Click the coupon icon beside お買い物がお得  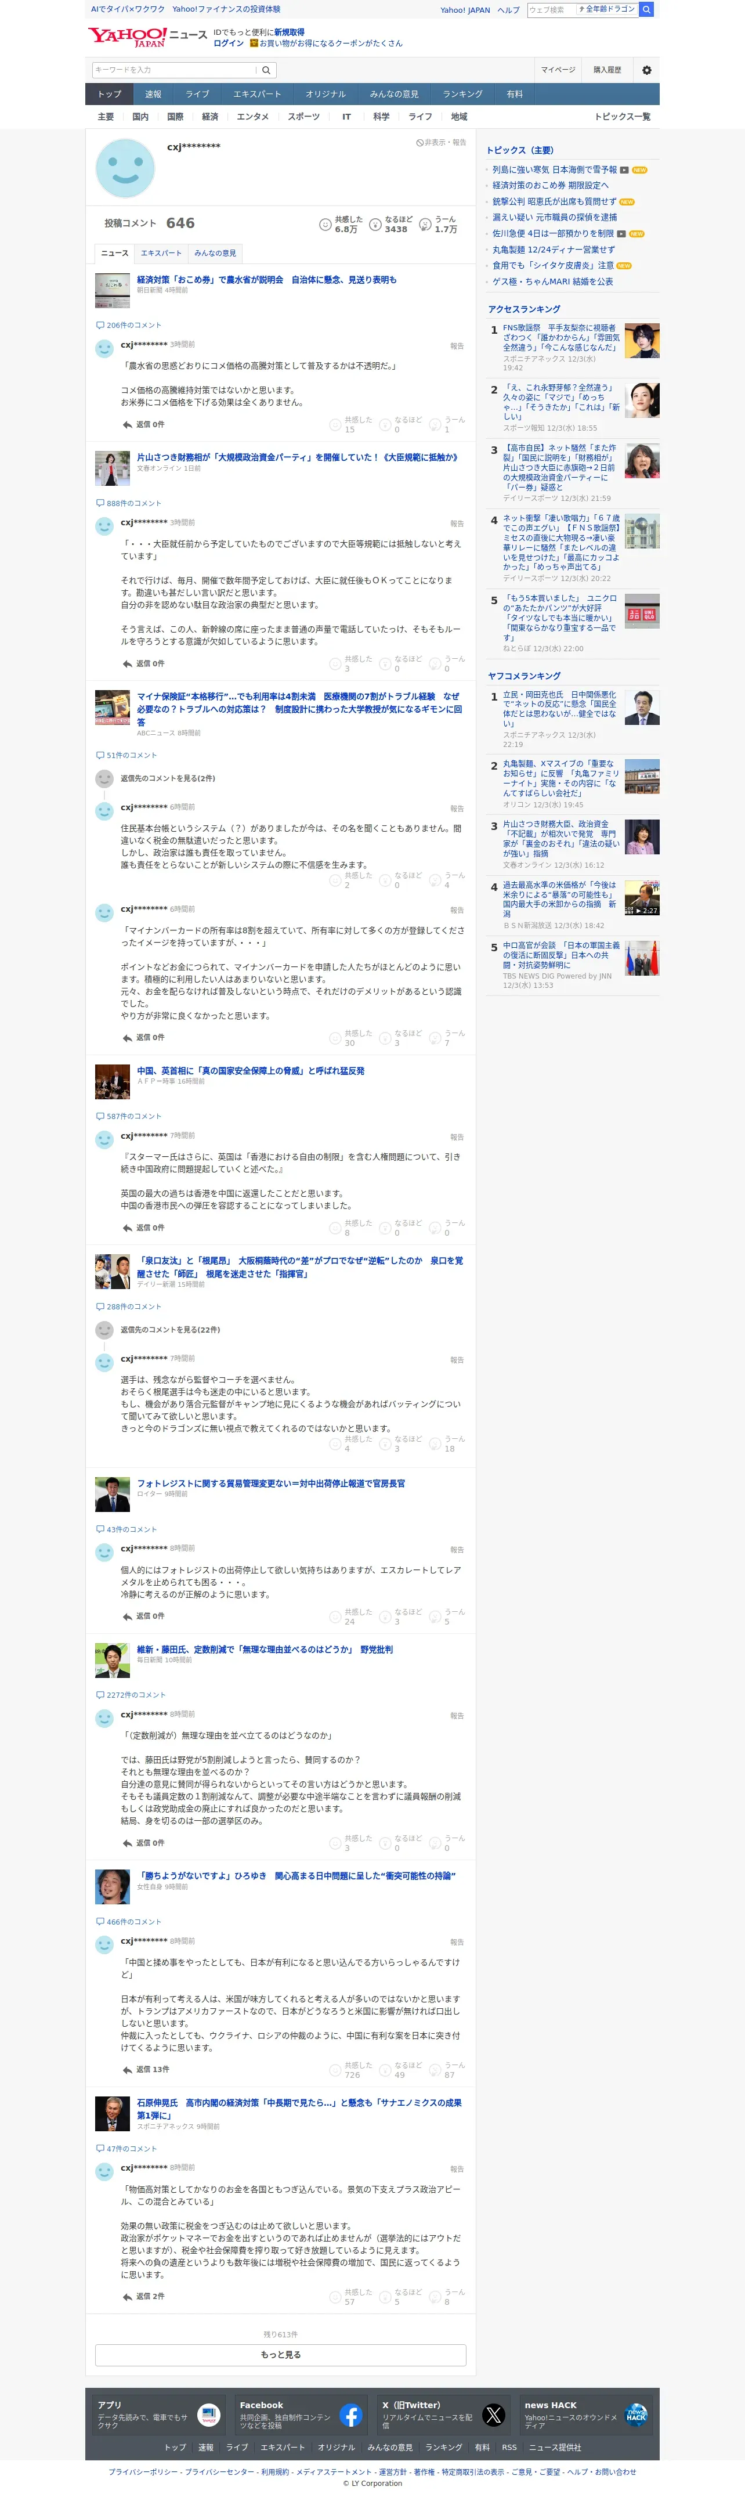click(x=254, y=44)
